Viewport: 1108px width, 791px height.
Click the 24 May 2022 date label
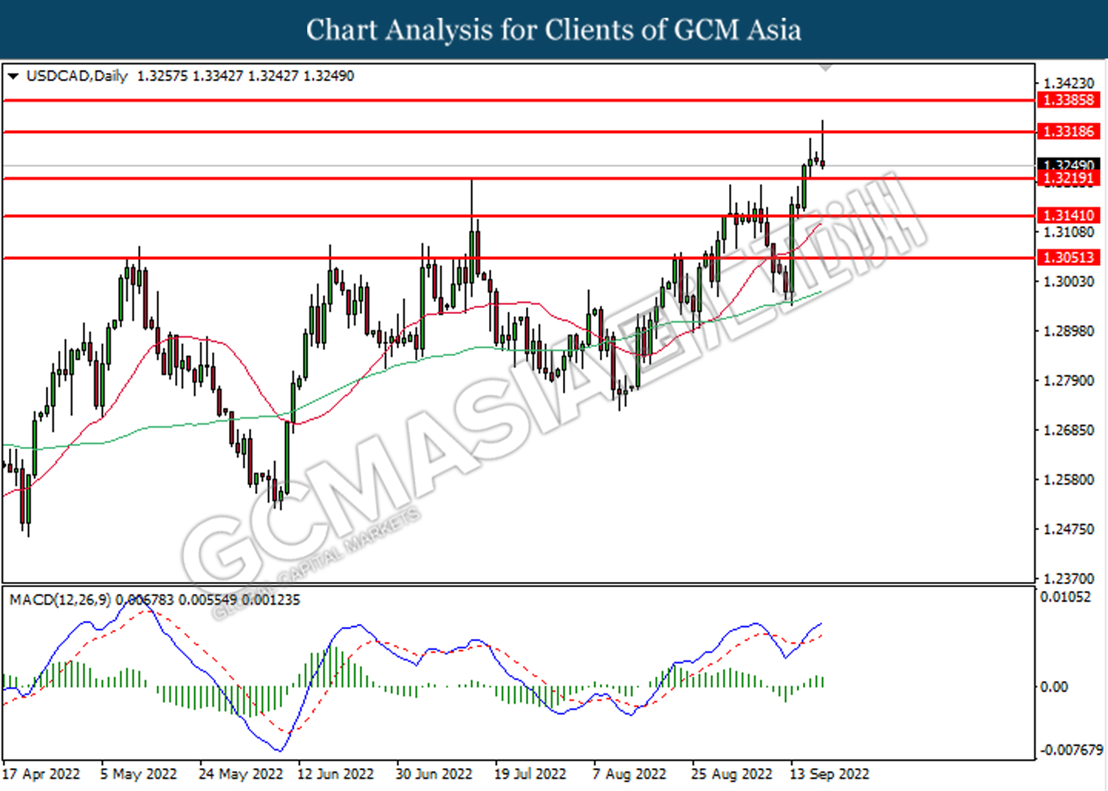pos(241,774)
